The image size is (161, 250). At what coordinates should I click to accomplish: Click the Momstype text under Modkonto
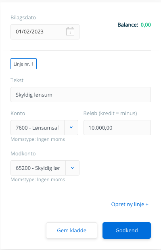(38, 180)
